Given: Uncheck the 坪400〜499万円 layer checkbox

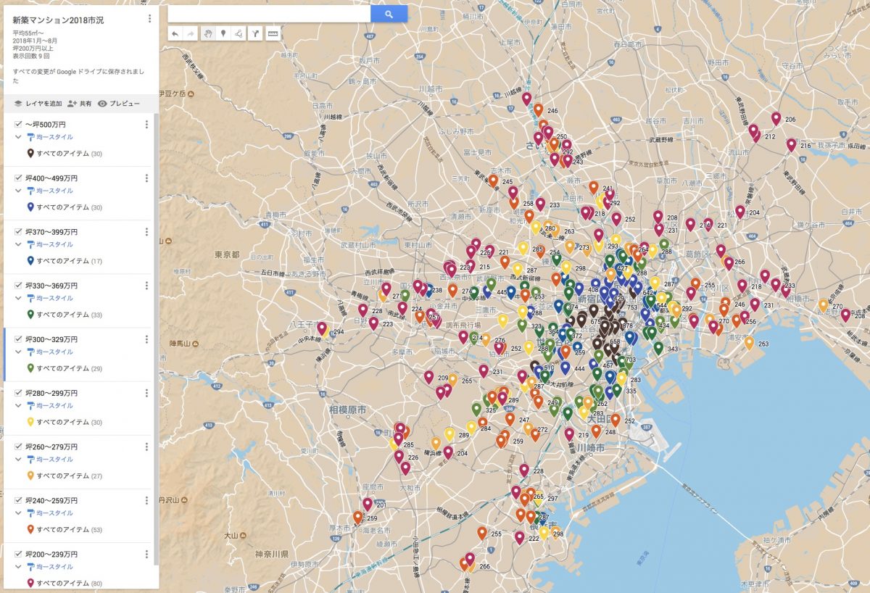Looking at the screenshot, I should [18, 178].
